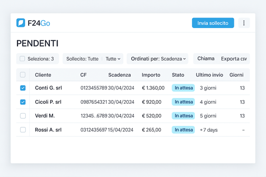The image size is (266, 177).
Task: Click the 5 giorni last-send value
Action: click(208, 116)
